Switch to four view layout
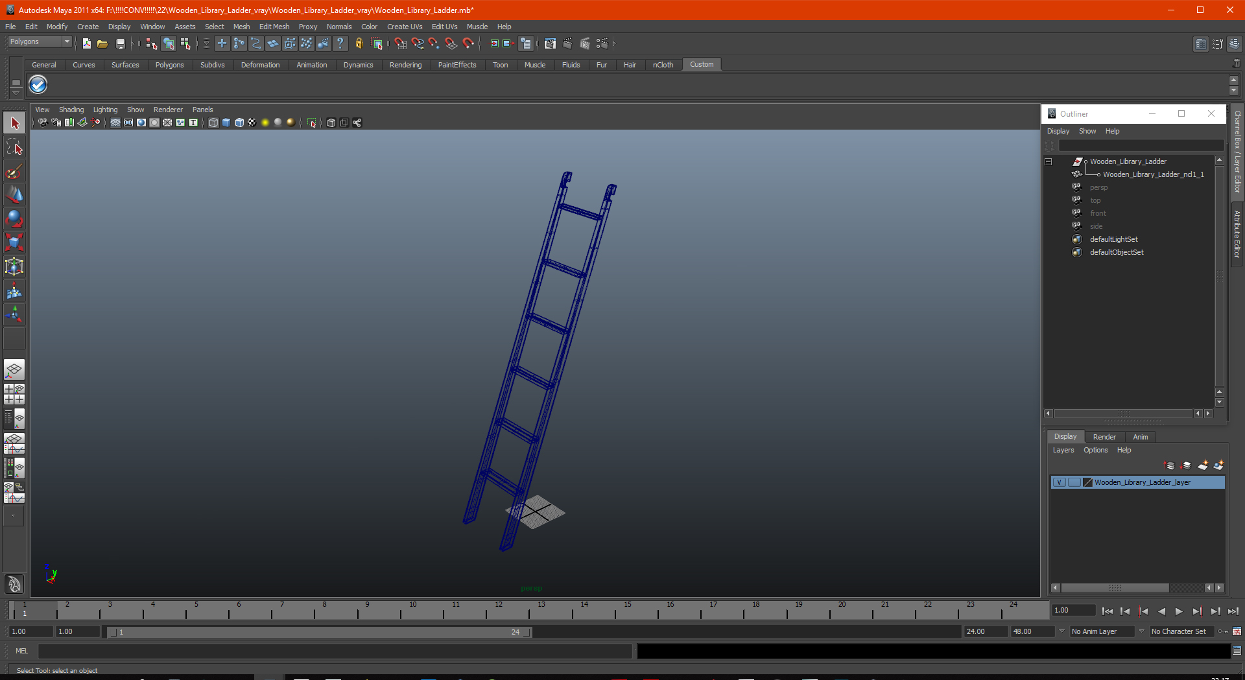This screenshot has width=1245, height=680. (x=14, y=394)
